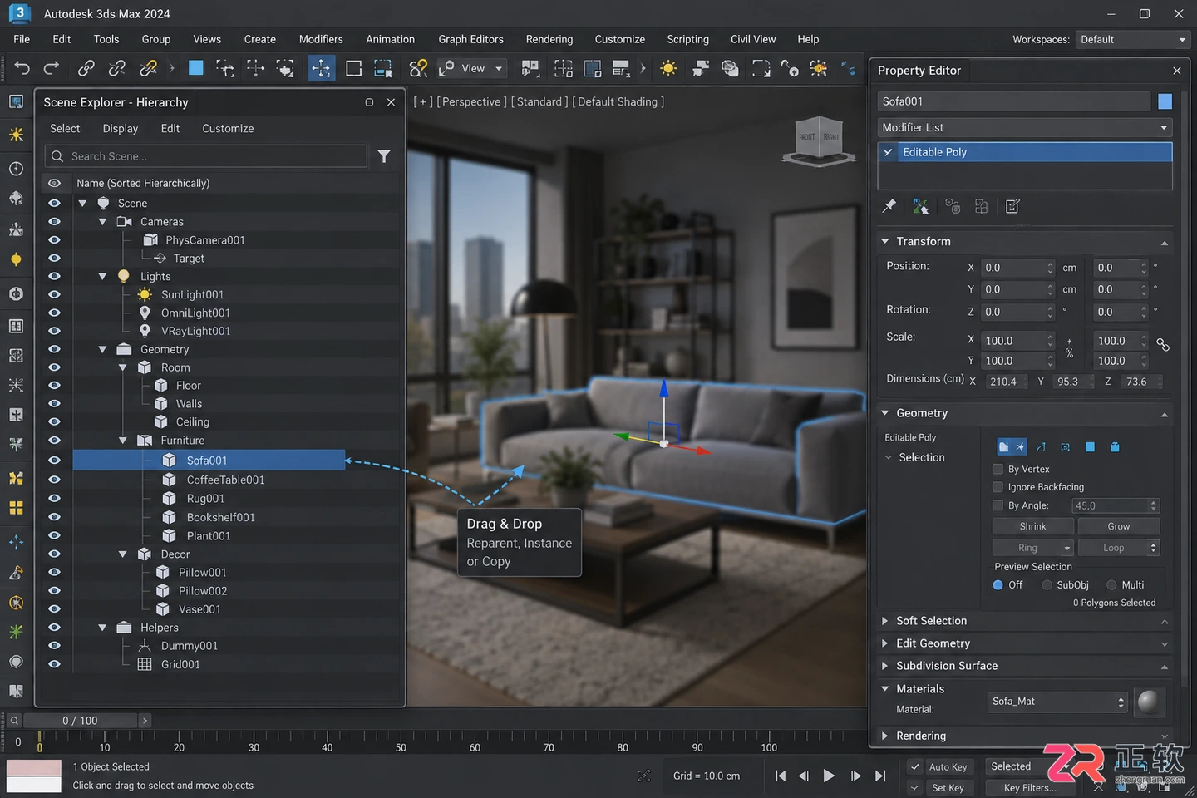Open the Modifiers menu

tap(321, 39)
